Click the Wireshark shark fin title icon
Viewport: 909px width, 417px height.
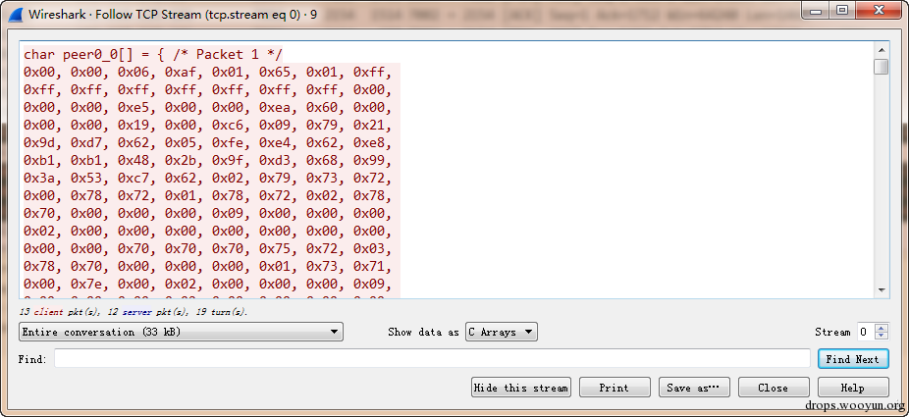[15, 14]
